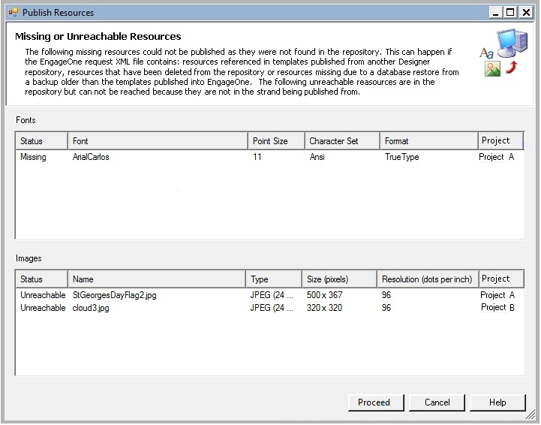Sort fonts by Status column header
Image resolution: width=541 pixels, height=425 pixels.
[x=41, y=141]
